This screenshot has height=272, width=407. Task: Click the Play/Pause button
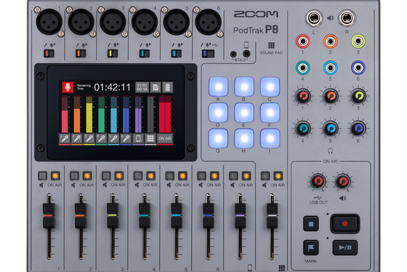(345, 247)
